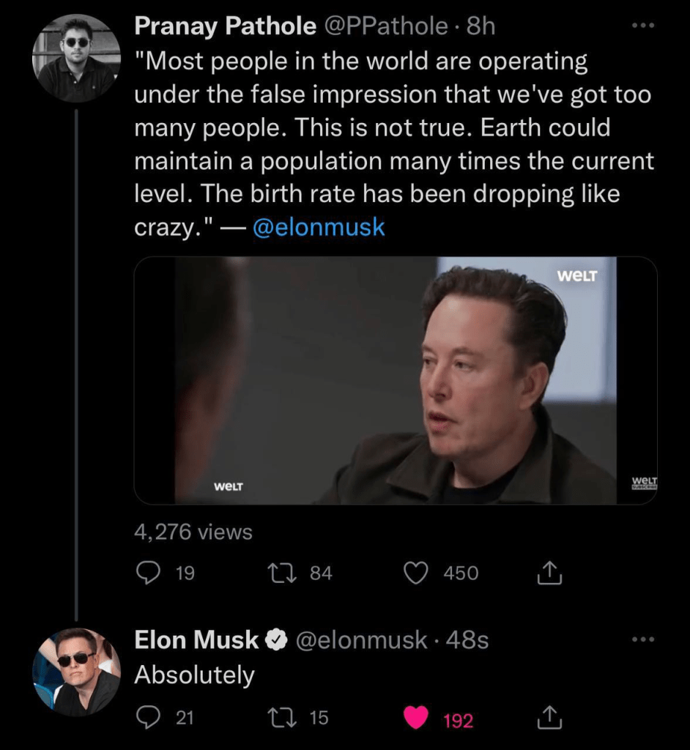Go to Elon Musk's profile name
This screenshot has width=690, height=750.
pyautogui.click(x=196, y=640)
